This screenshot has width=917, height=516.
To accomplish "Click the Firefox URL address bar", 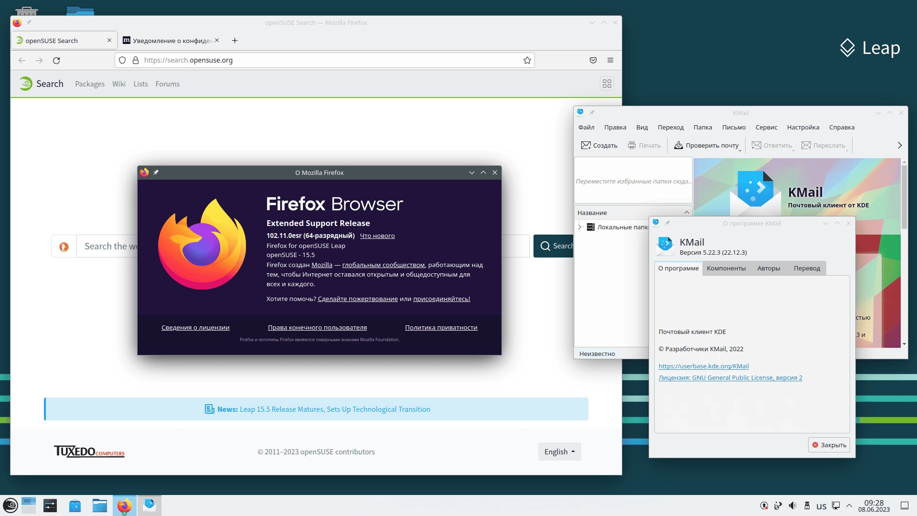I will coord(325,60).
